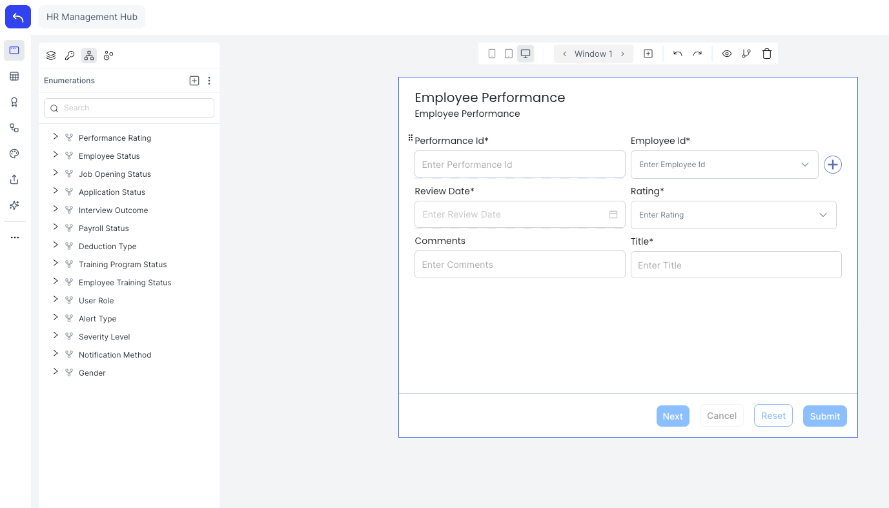889x508 pixels.
Task: Switch to mobile device view
Action: 492,54
